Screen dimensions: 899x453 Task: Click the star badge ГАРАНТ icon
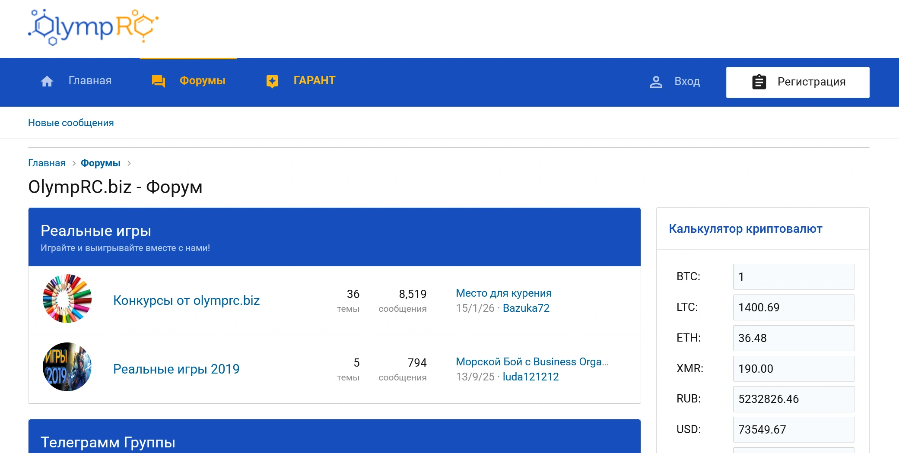(x=272, y=81)
